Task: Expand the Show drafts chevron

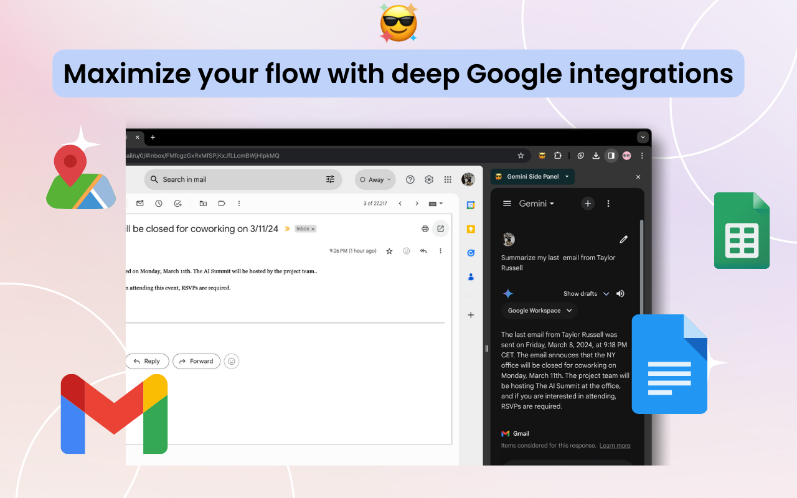Action: (606, 294)
